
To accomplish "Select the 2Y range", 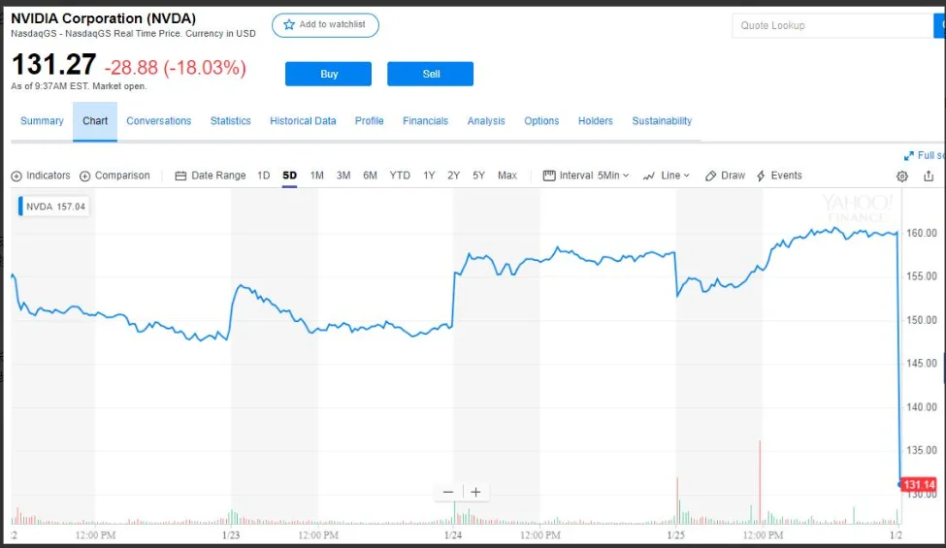I will [x=454, y=176].
